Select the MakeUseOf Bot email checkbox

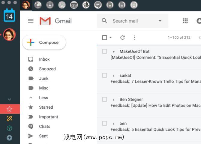(104, 51)
